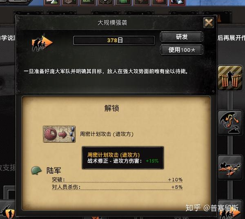
Task: Select the orange arrow node behind the watermark
Action: pyautogui.click(x=230, y=210)
